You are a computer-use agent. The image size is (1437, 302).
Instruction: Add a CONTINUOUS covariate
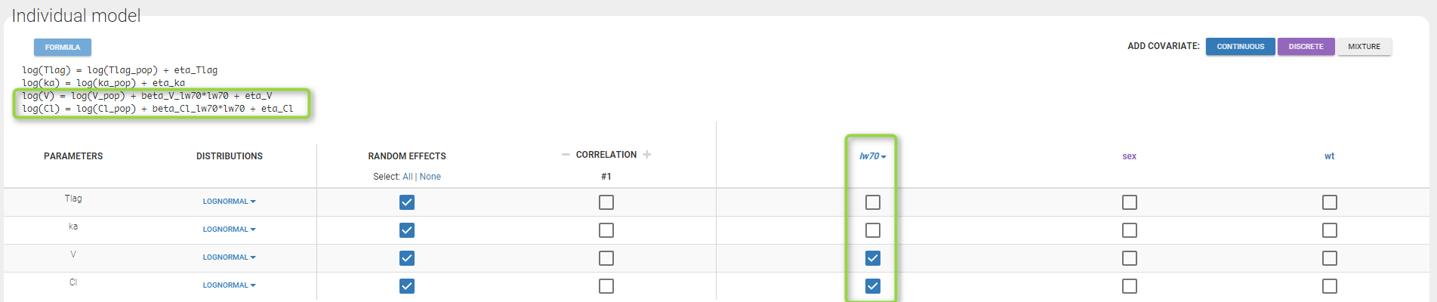coord(1240,47)
